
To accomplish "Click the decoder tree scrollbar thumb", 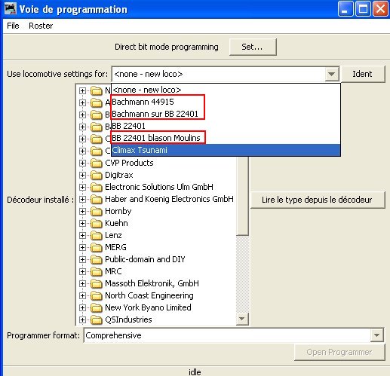I will point(242,196).
